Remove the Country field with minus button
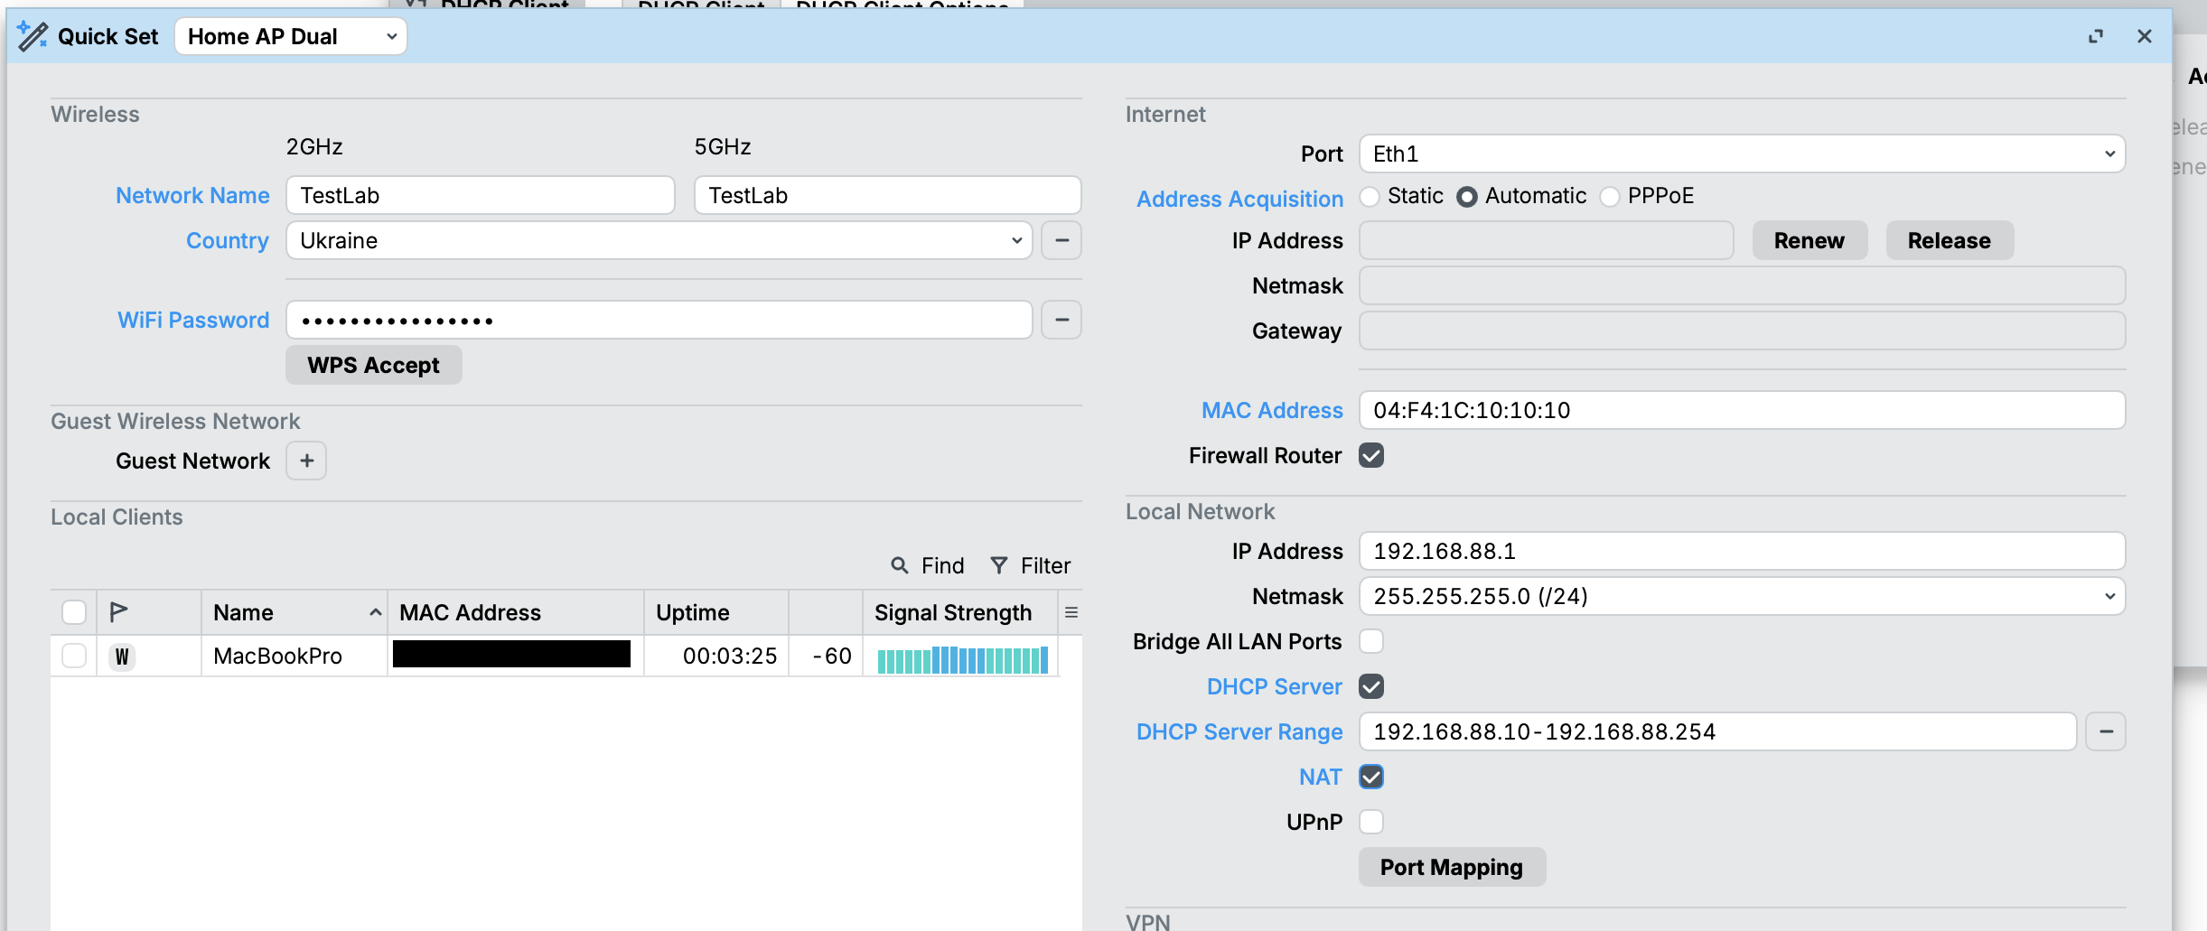 (x=1061, y=240)
